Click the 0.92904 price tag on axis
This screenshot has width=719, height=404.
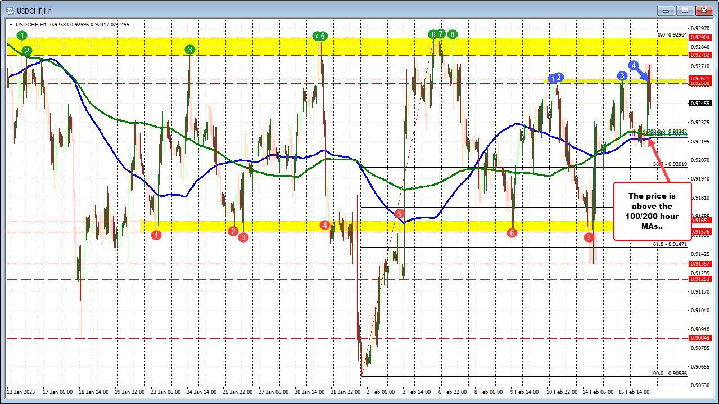point(700,37)
